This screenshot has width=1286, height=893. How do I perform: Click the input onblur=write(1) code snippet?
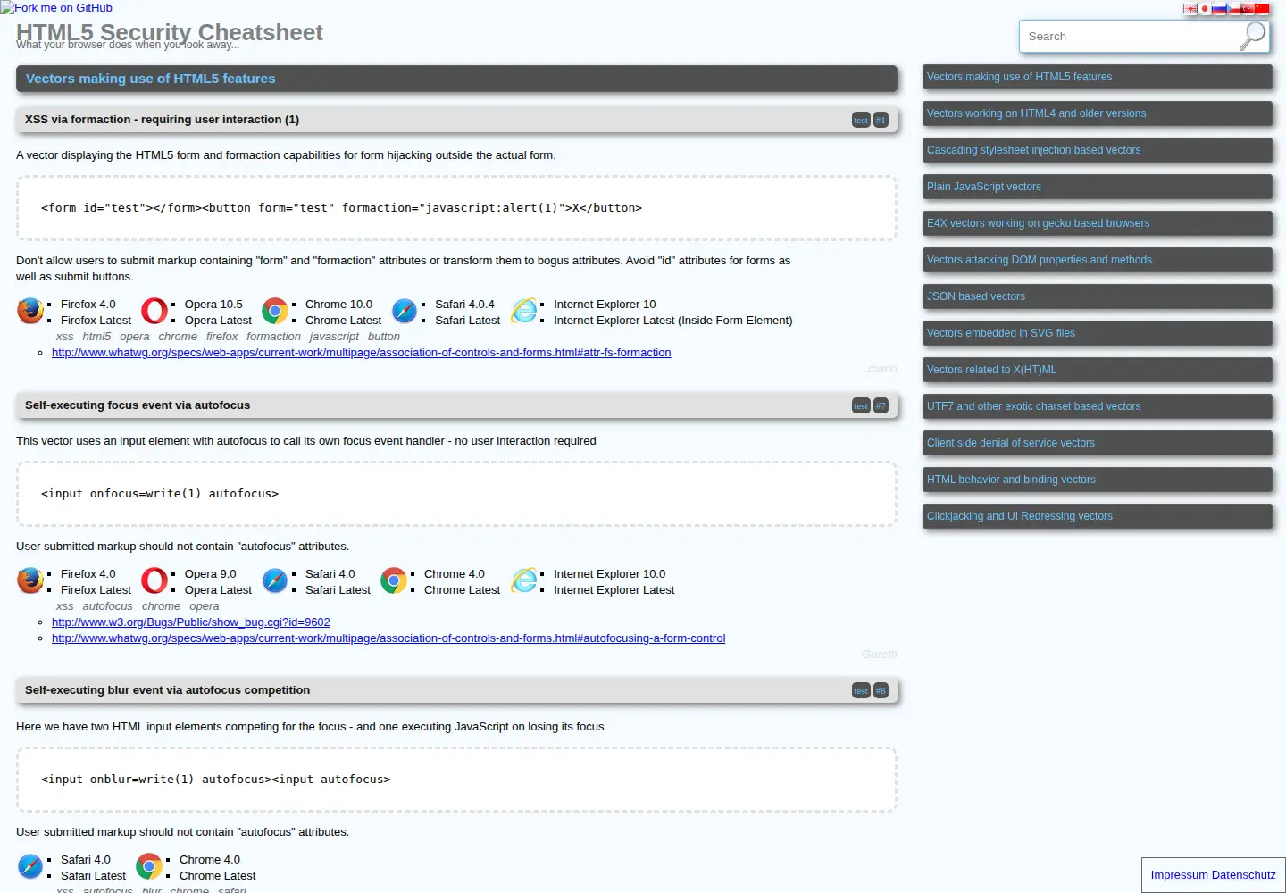point(456,780)
